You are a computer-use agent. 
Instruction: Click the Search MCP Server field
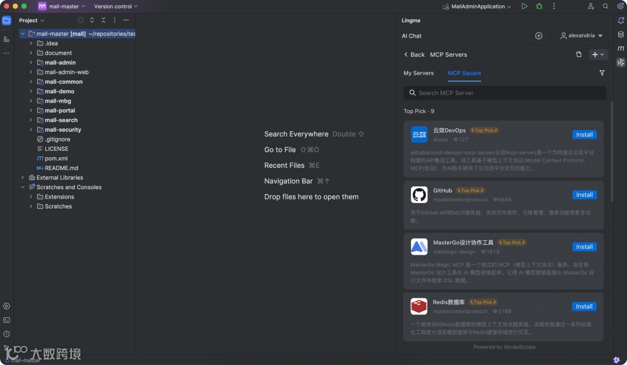(505, 93)
